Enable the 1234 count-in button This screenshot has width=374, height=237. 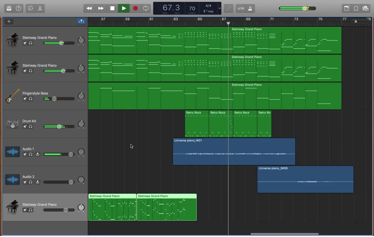pyautogui.click(x=241, y=8)
